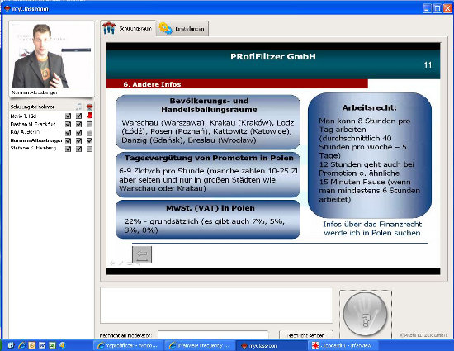Toggle first checkbox for Kay A. Berlin
454x351 pixels.
pos(68,133)
